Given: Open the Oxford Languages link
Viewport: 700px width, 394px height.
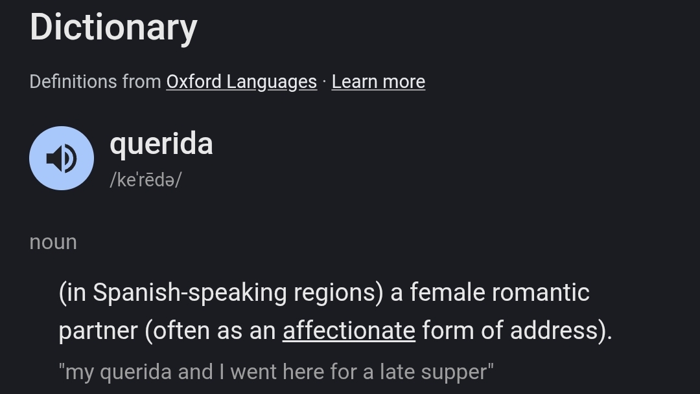Looking at the screenshot, I should [x=241, y=82].
